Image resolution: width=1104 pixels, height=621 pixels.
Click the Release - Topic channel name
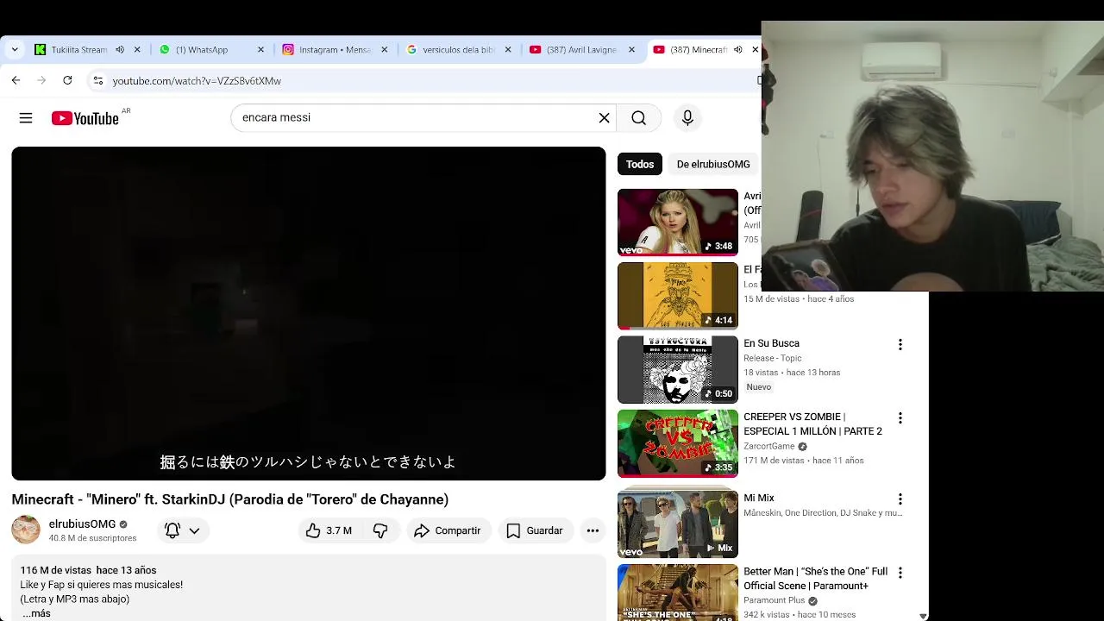pos(773,358)
